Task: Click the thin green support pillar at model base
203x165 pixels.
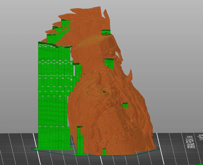Action: (80, 141)
